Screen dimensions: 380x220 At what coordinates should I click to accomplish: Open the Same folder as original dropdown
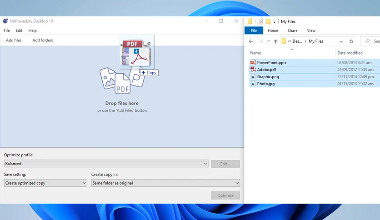coord(165,183)
